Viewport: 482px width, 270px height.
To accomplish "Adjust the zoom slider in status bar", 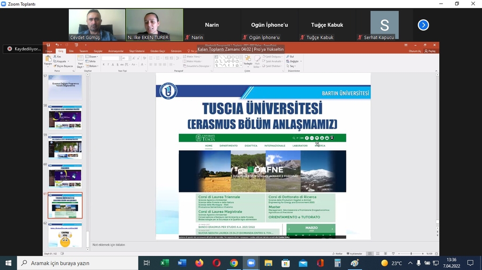I will pyautogui.click(x=411, y=254).
